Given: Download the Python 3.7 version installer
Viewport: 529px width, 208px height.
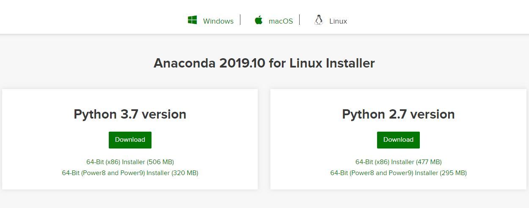Looking at the screenshot, I should coord(130,140).
